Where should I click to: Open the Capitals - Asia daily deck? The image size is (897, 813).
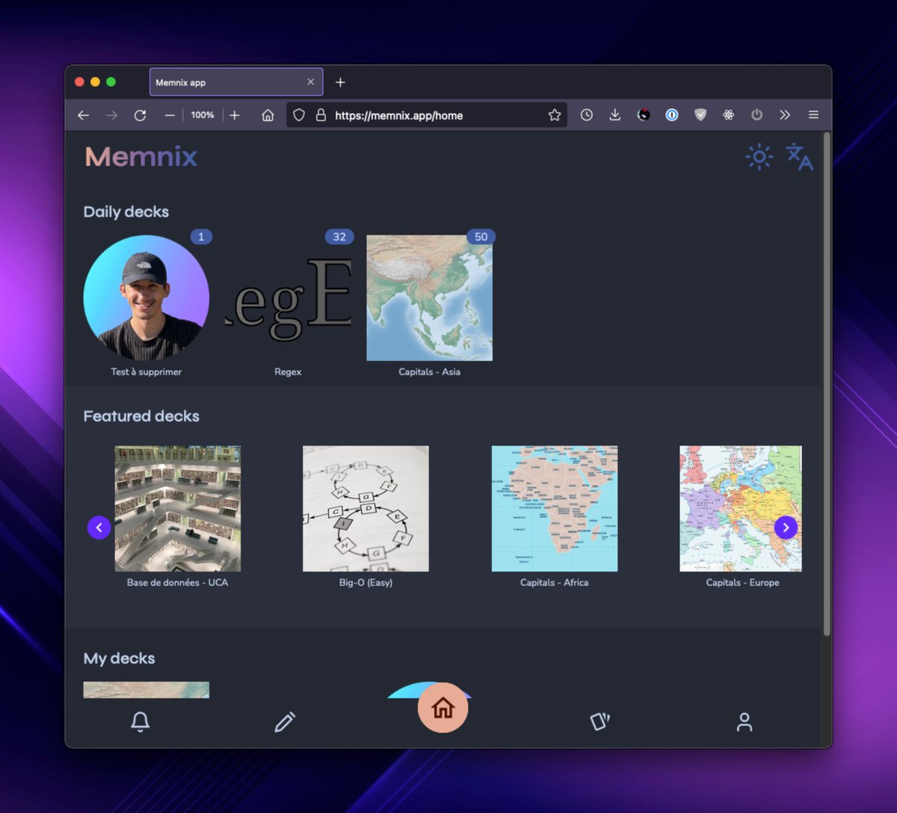click(x=430, y=298)
